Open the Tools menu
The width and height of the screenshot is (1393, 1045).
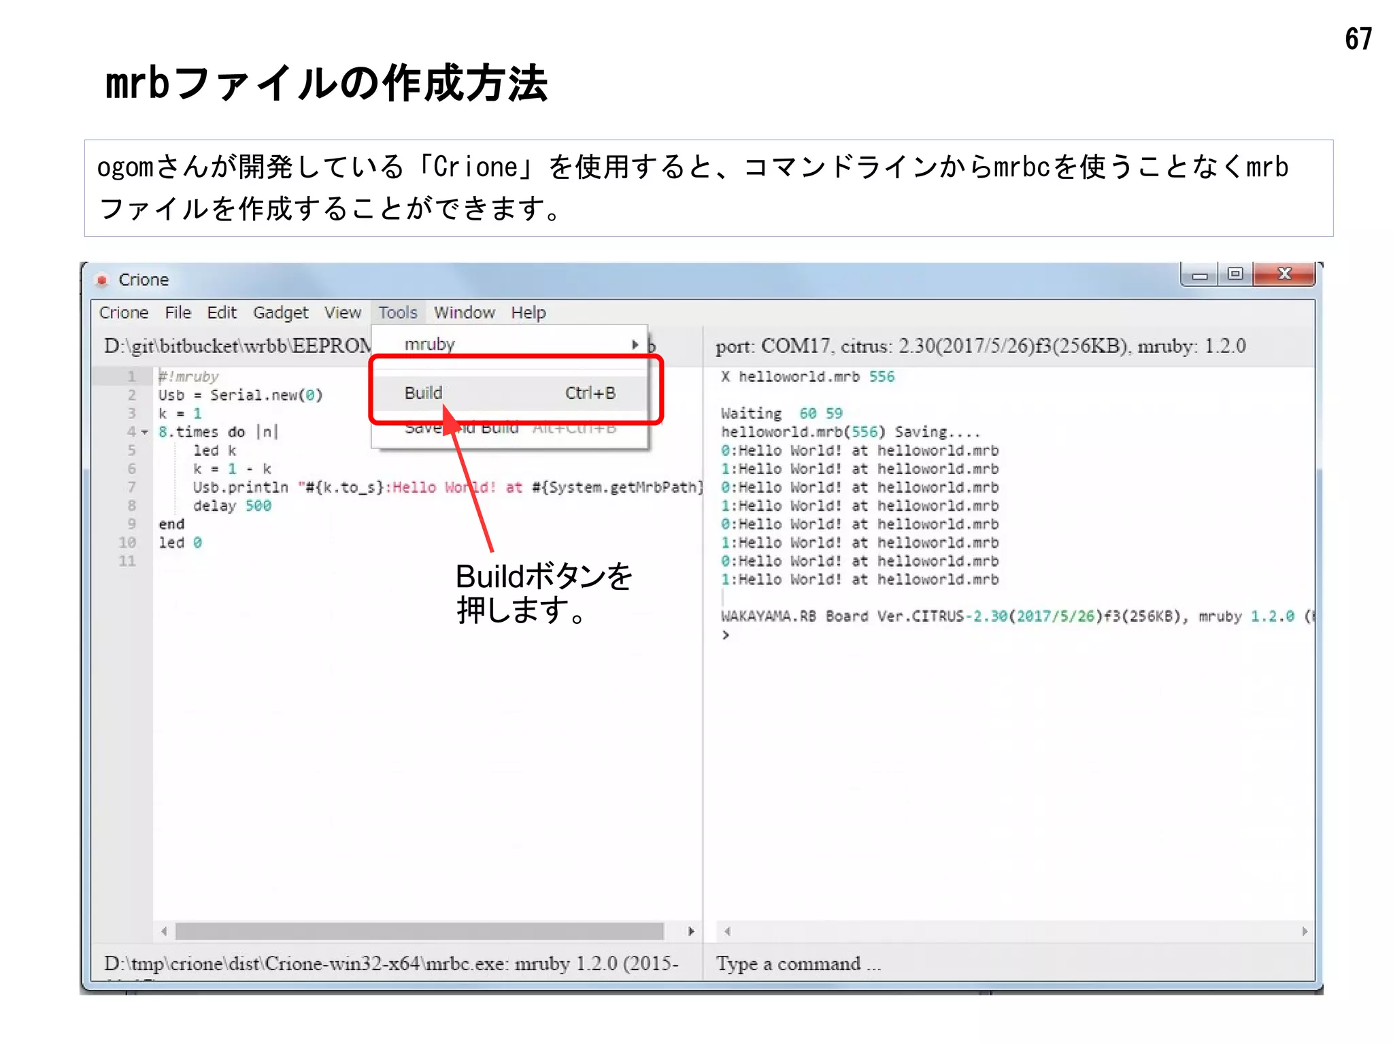click(x=398, y=312)
